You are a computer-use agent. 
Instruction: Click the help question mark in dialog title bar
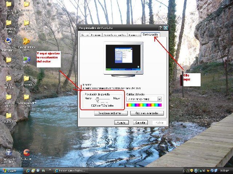(x=161, y=28)
